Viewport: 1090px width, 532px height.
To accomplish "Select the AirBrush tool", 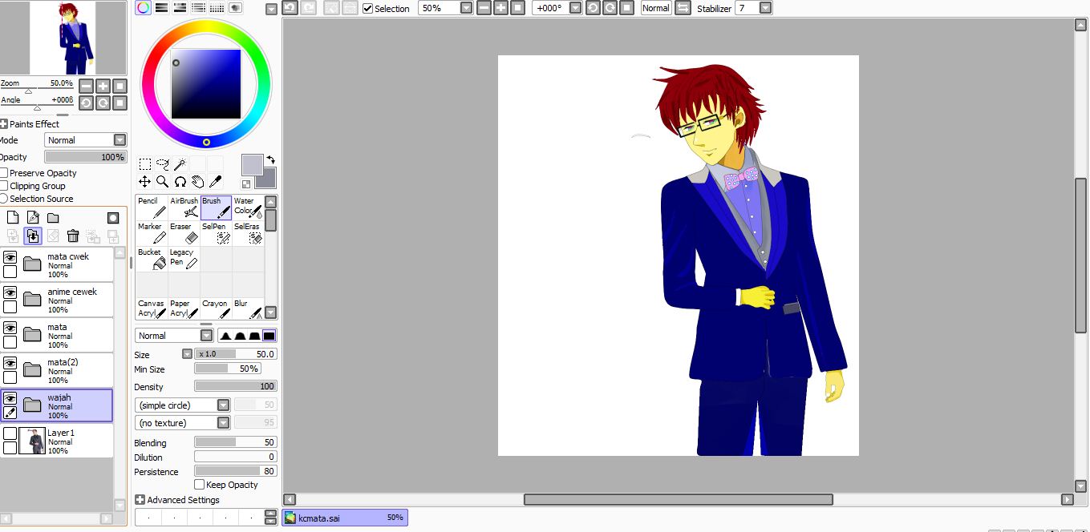I will (184, 208).
